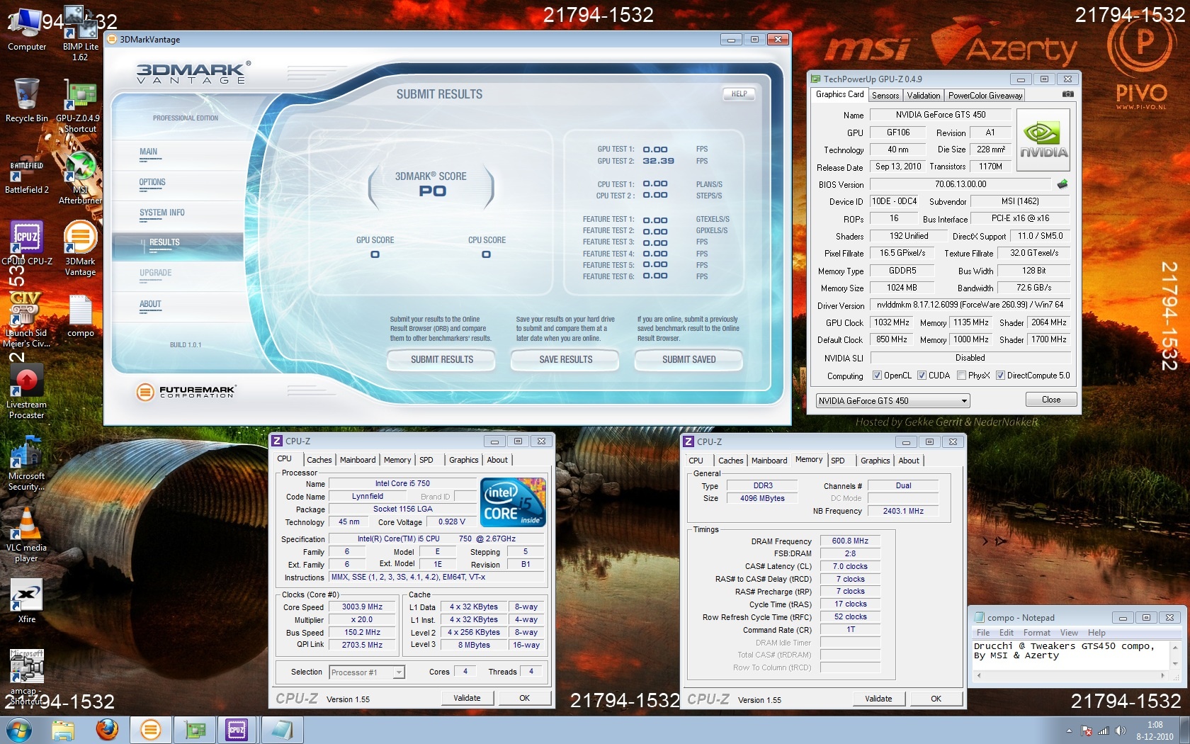
Task: Expand the Processor #1 selection dropdown
Action: point(399,672)
